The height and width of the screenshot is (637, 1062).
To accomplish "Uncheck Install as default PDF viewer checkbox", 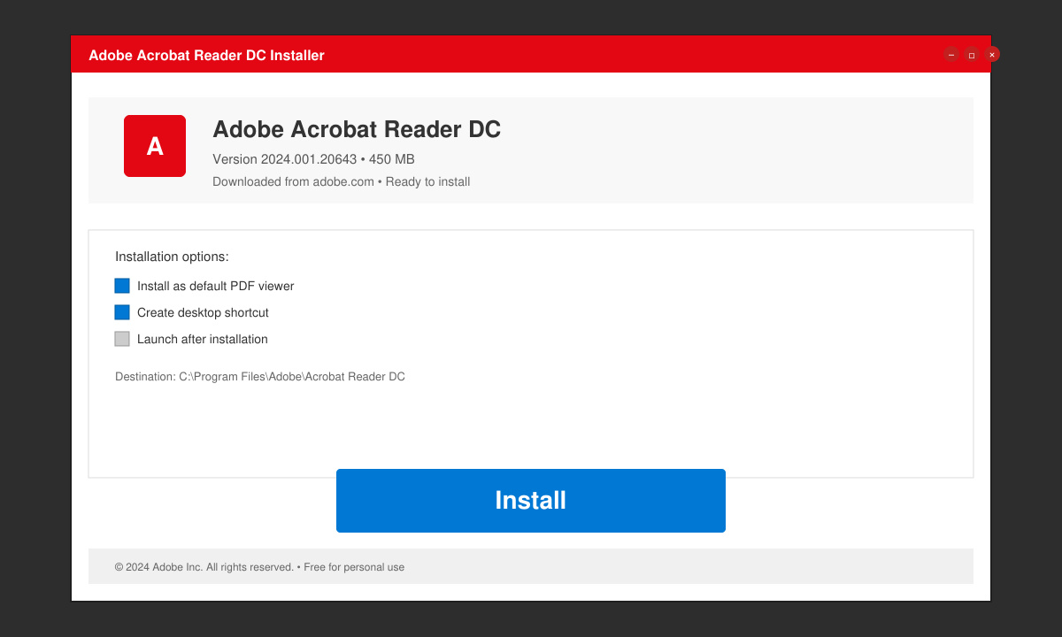I will click(x=122, y=286).
